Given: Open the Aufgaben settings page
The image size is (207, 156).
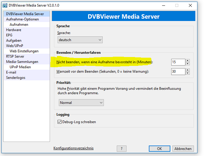Looking at the screenshot, I should 27,40.
